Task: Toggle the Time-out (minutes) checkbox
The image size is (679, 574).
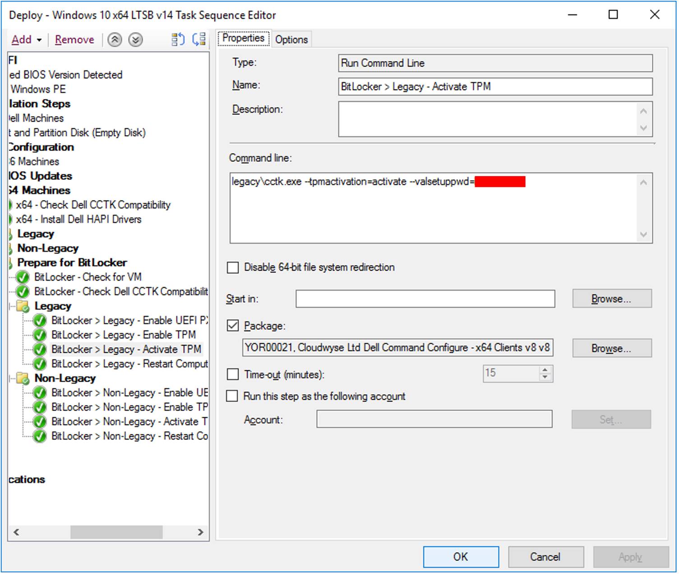Action: coord(233,374)
